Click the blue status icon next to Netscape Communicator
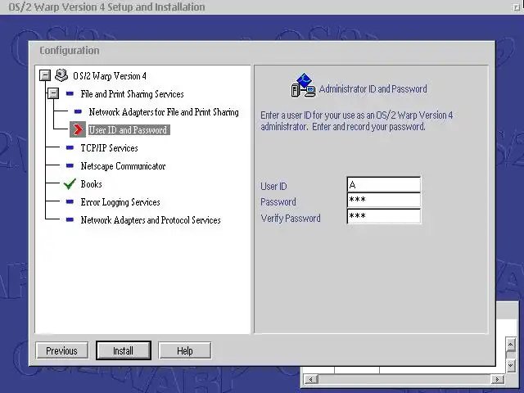The image size is (524, 393). click(x=70, y=165)
